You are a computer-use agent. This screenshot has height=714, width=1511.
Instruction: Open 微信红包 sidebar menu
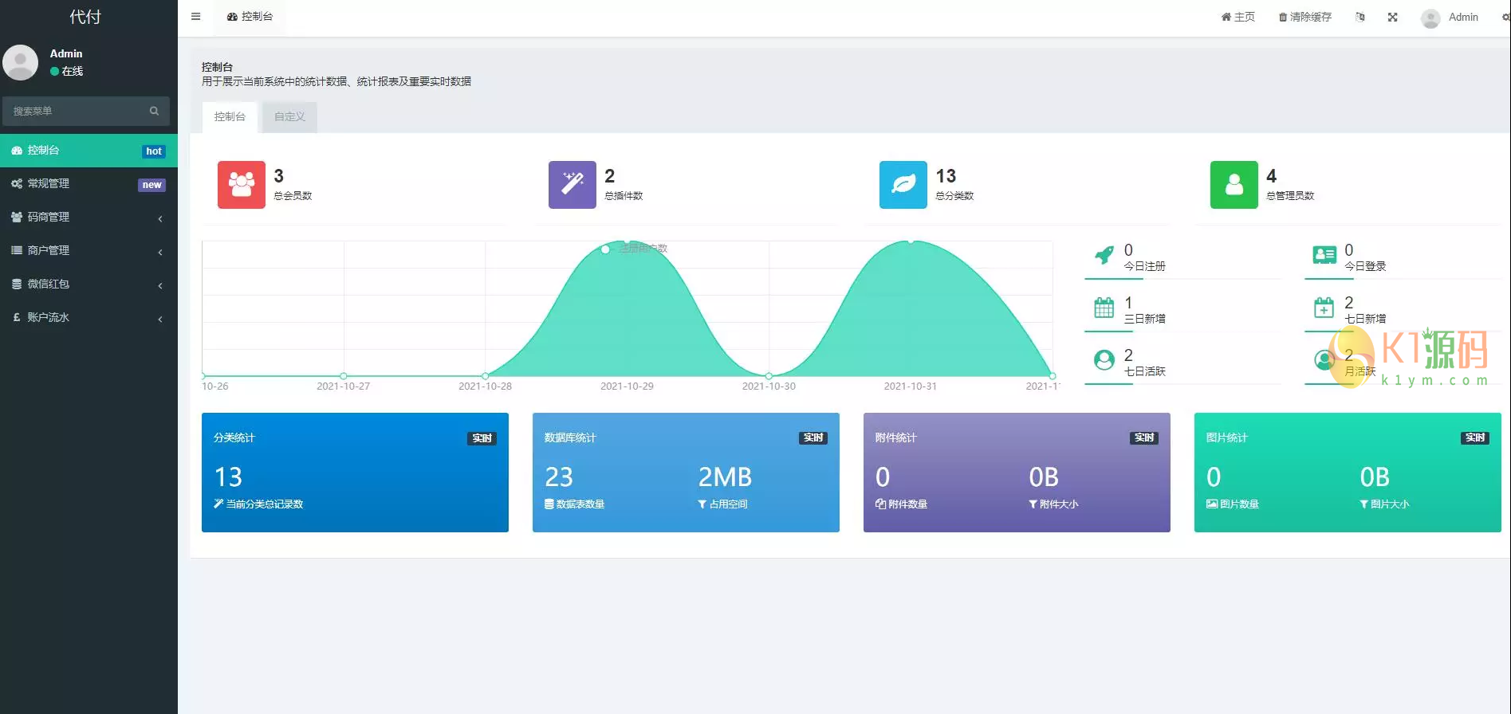pos(89,284)
